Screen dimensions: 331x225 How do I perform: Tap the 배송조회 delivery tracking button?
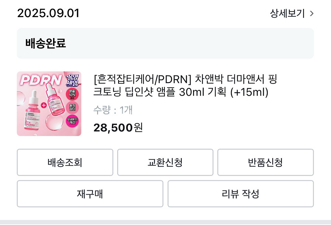coord(65,162)
